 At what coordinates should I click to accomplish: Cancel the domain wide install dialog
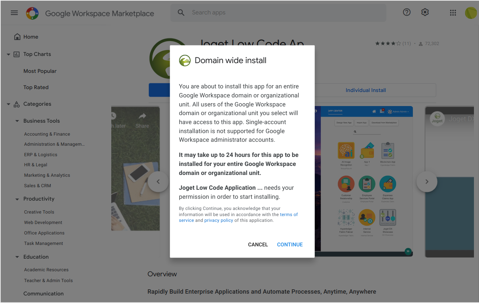(x=258, y=245)
